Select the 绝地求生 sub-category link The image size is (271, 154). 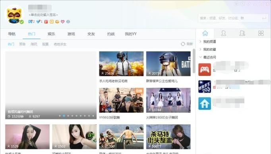point(60,44)
